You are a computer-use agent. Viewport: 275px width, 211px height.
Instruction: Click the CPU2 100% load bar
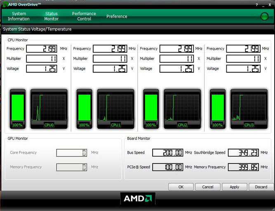coord(151,109)
